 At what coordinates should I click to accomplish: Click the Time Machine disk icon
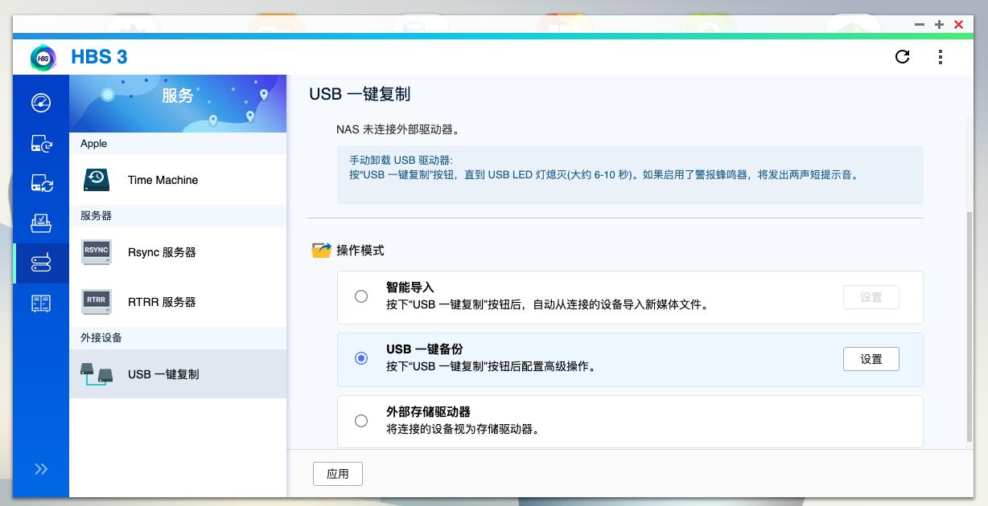coord(96,179)
